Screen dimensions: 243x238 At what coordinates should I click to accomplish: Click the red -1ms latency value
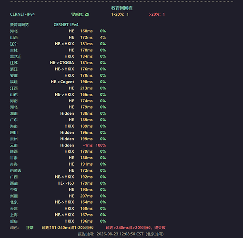coord(88,145)
